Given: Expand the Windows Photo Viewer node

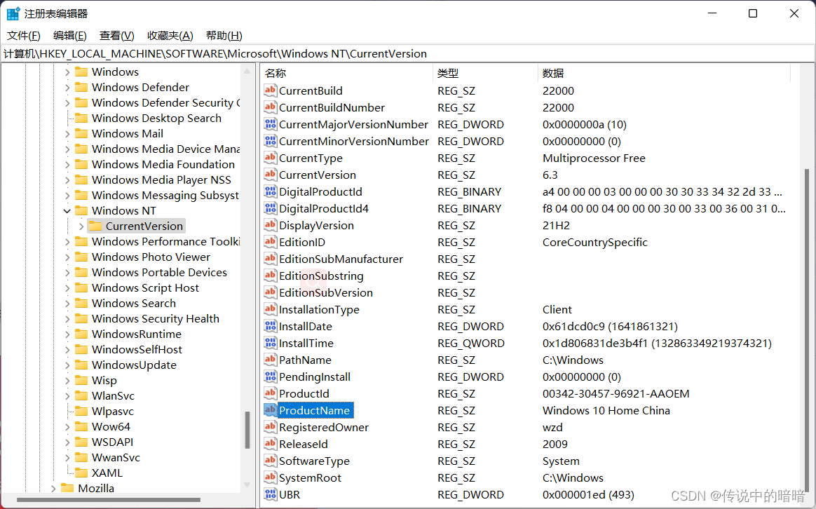Looking at the screenshot, I should (x=67, y=257).
